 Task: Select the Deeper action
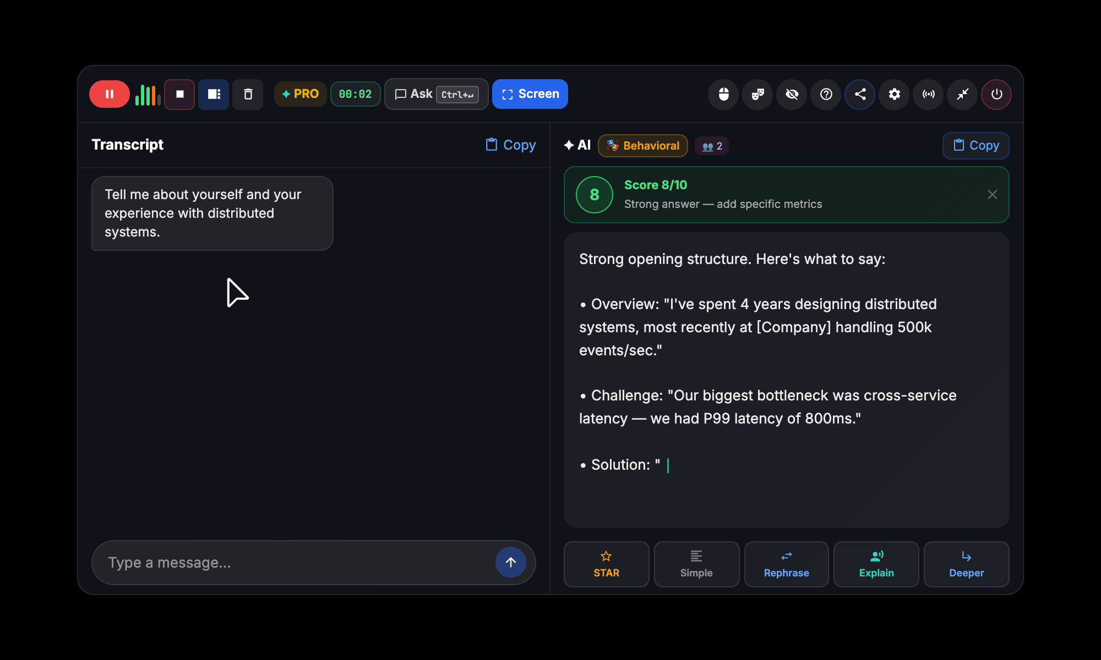(x=967, y=564)
